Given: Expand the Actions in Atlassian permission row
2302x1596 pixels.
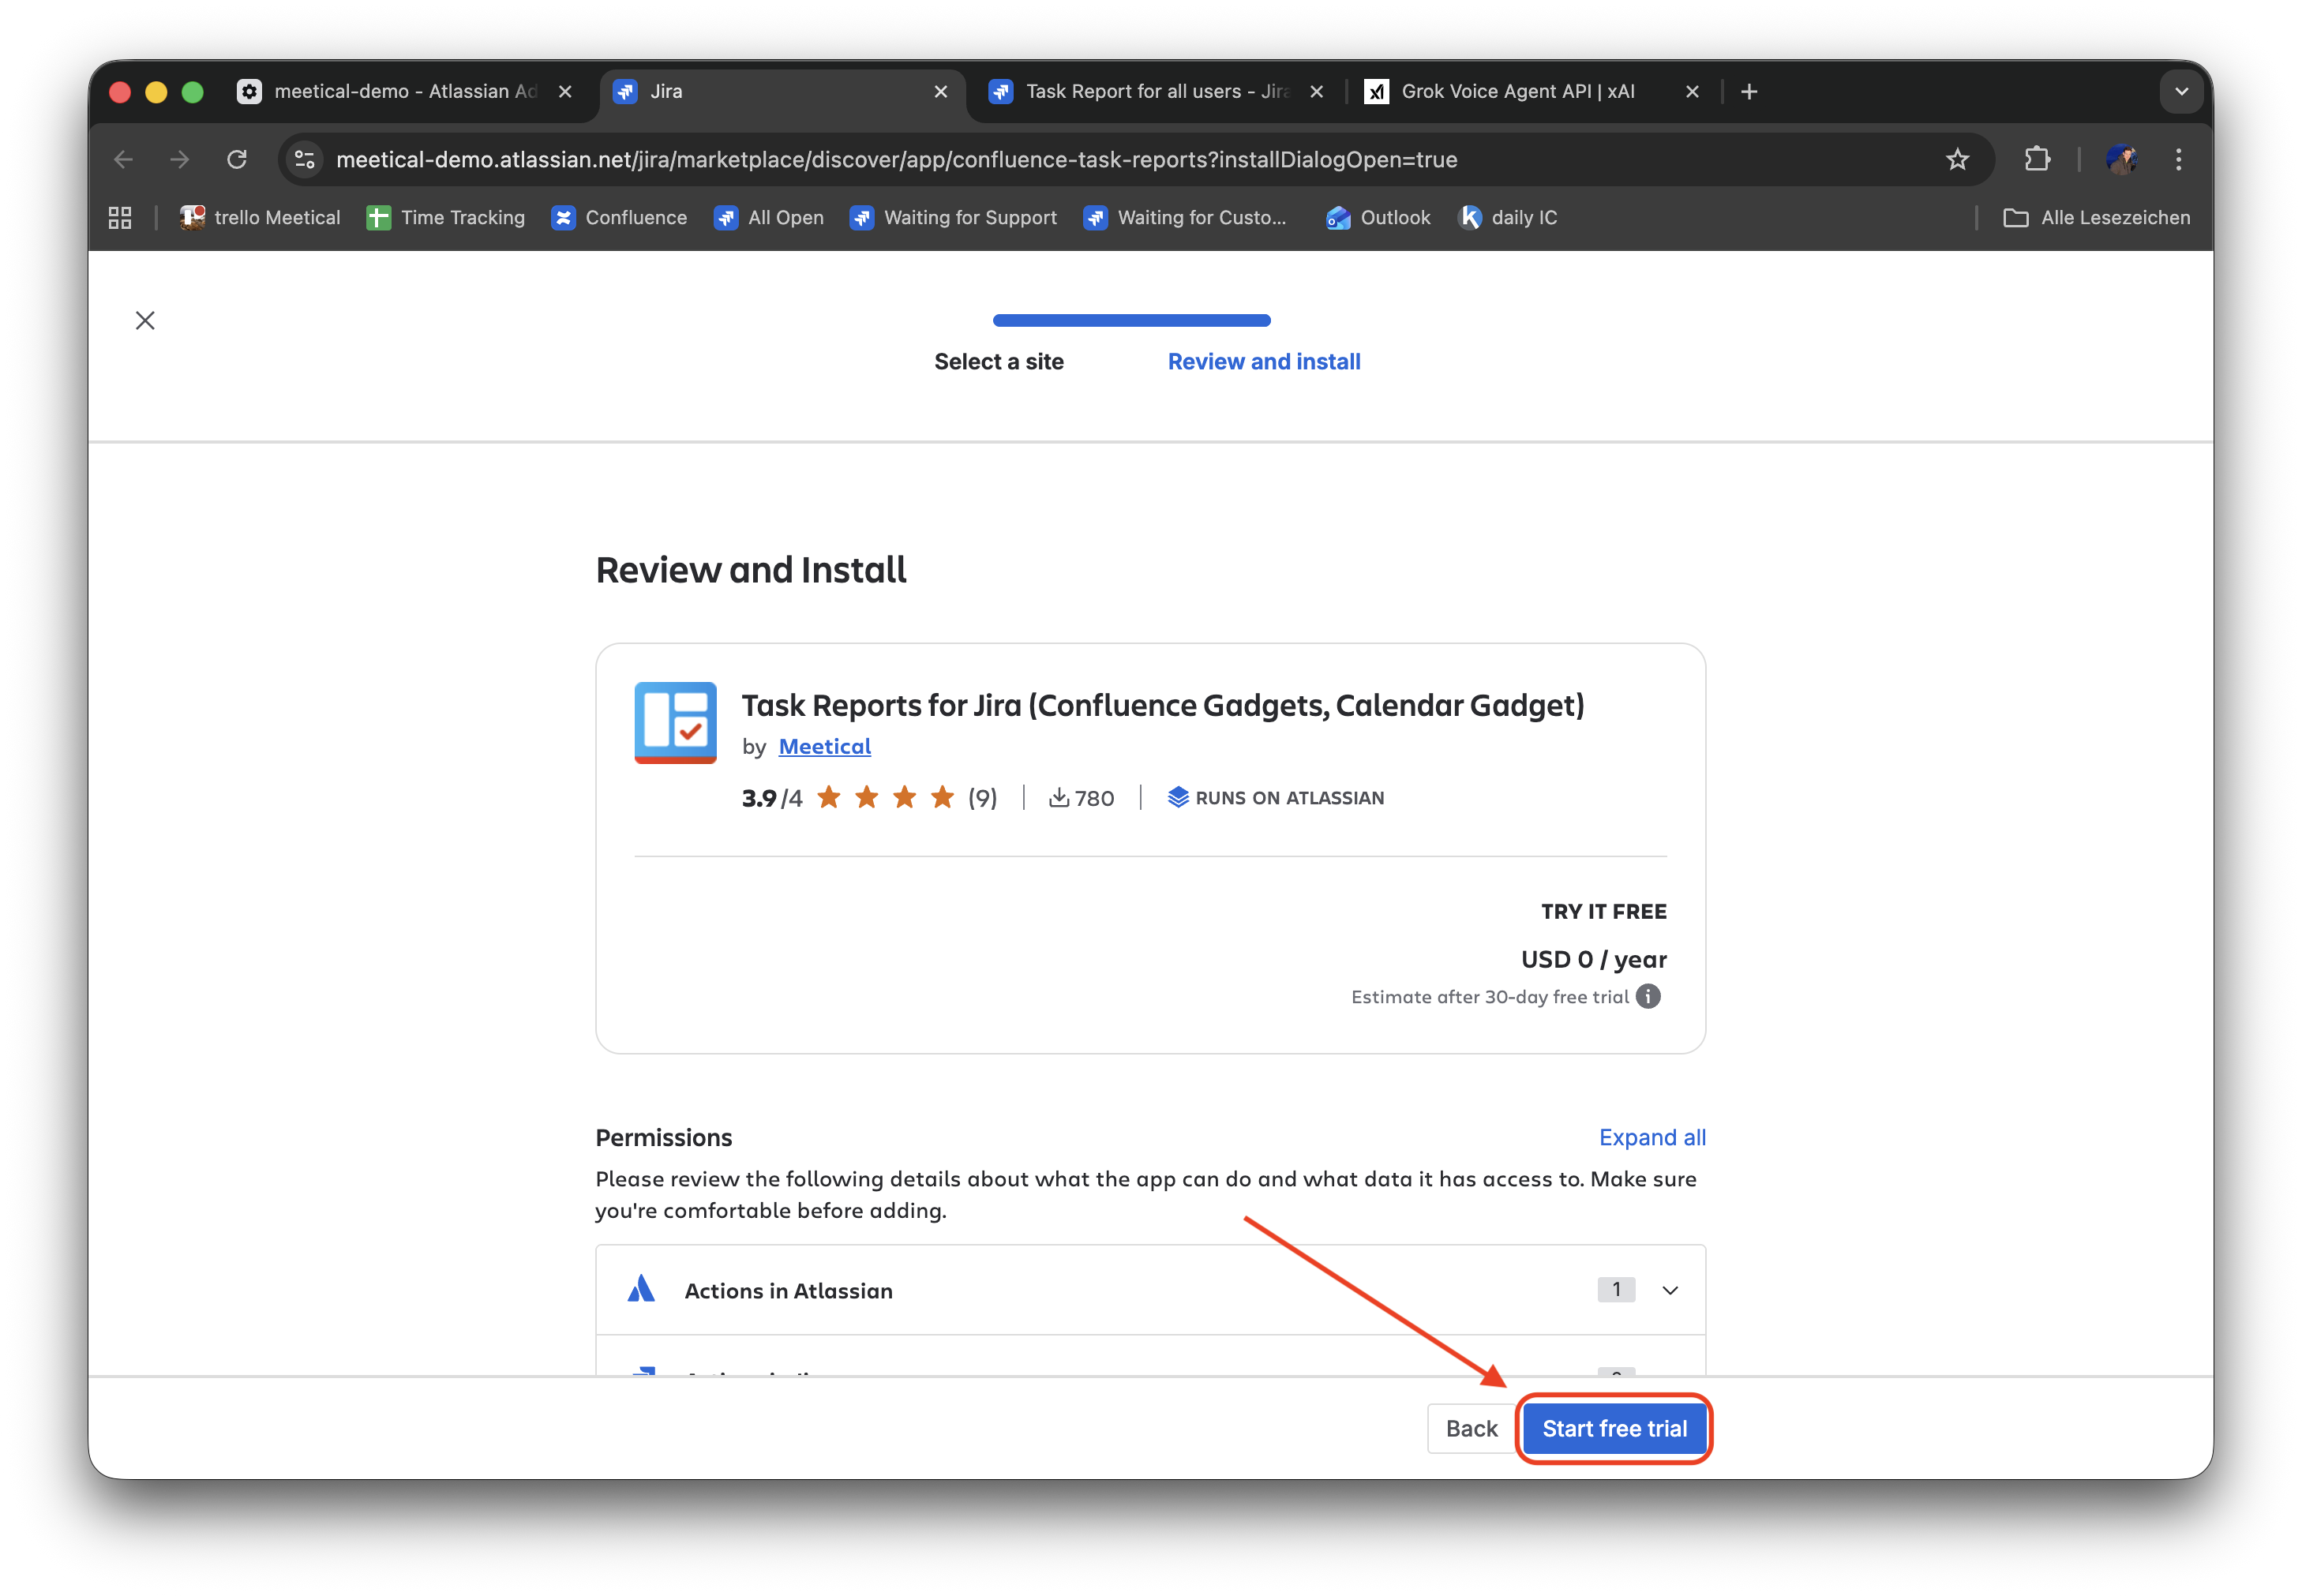Looking at the screenshot, I should point(1670,1290).
